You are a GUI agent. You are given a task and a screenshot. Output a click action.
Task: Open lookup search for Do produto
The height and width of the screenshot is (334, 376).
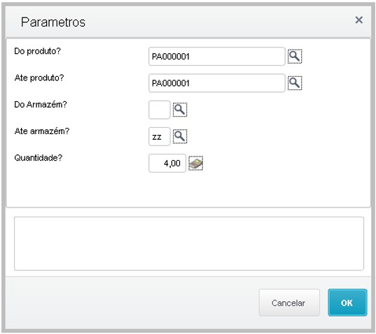coord(295,57)
